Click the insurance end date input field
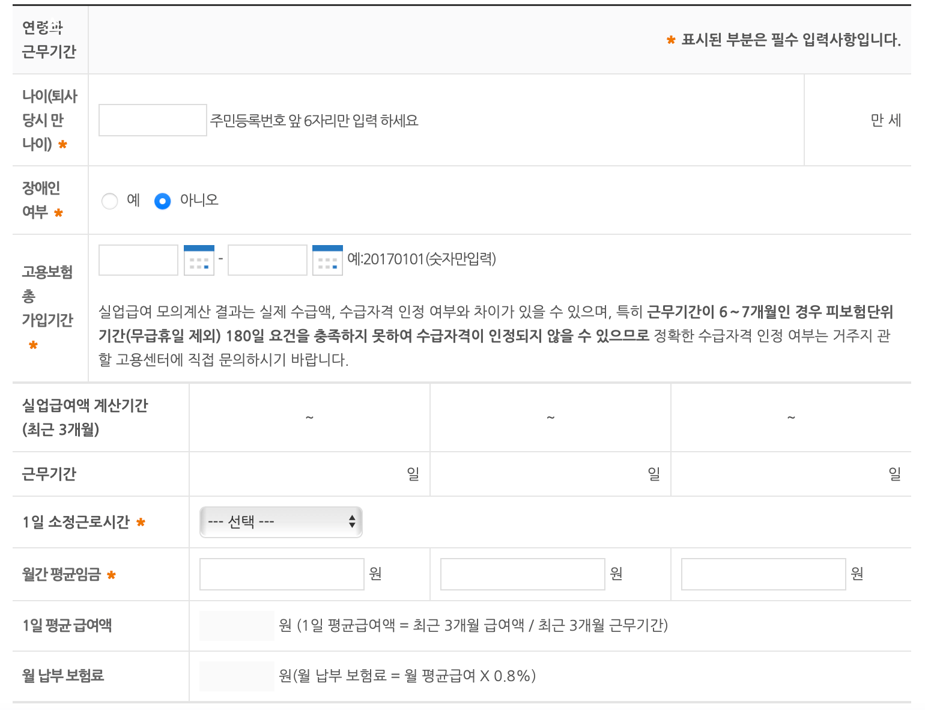Image resolution: width=925 pixels, height=710 pixels. pyautogui.click(x=267, y=259)
